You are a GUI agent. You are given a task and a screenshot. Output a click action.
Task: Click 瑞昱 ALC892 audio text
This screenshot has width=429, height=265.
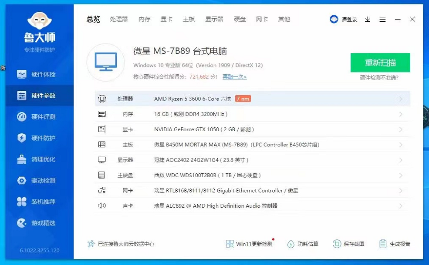pyautogui.click(x=216, y=206)
